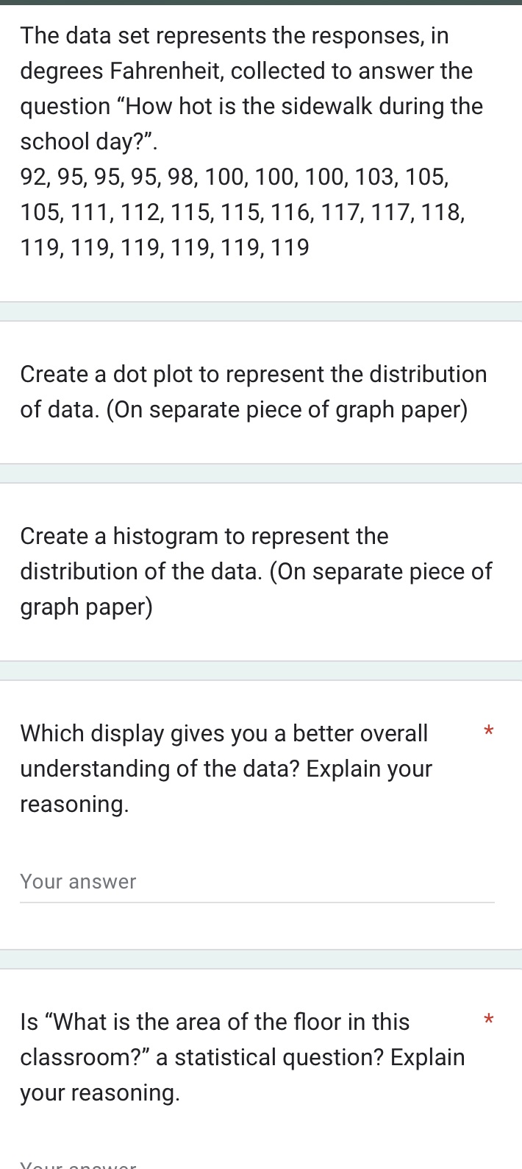Click the underline beneath 'Your answer'

(x=257, y=902)
